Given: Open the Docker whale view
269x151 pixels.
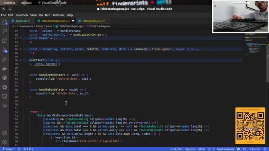Looking at the screenshot, I should (5, 69).
